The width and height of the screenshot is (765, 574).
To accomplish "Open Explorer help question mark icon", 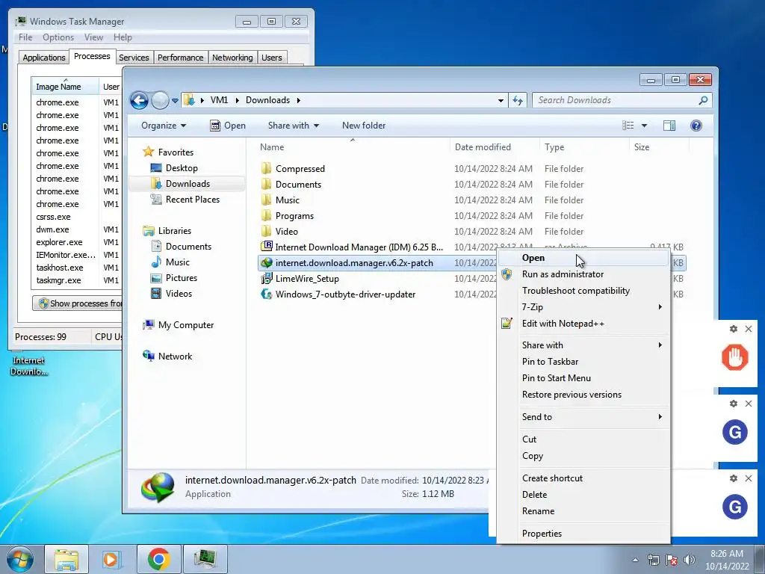I will 696,126.
